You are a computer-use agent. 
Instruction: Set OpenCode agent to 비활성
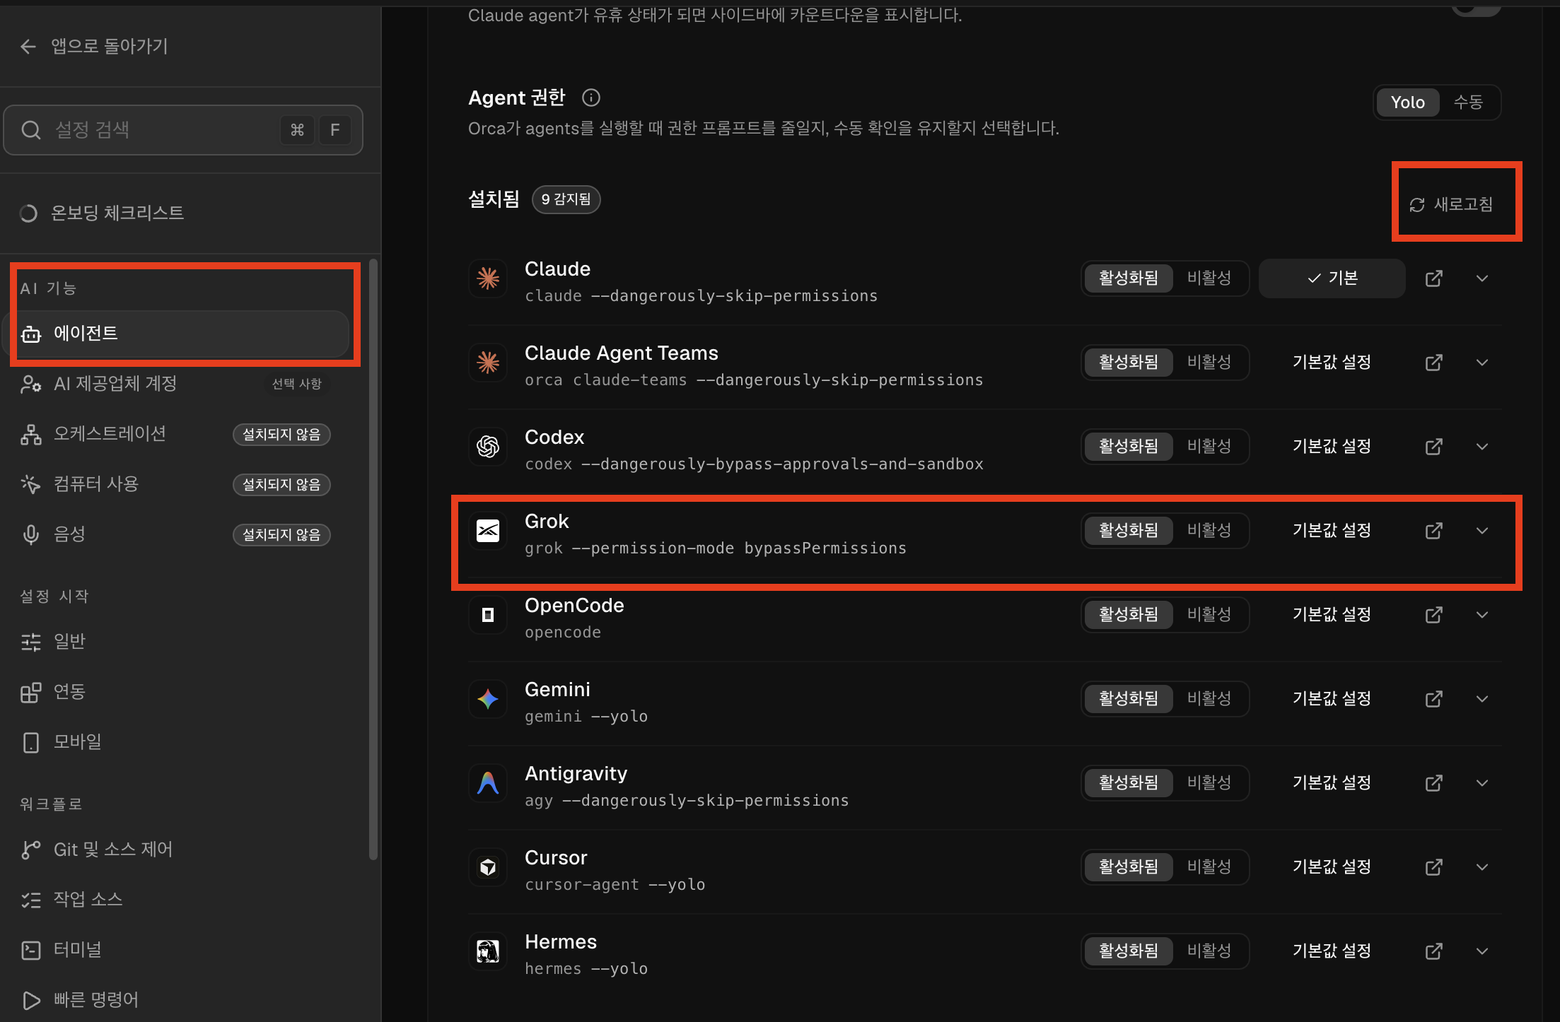1209,614
